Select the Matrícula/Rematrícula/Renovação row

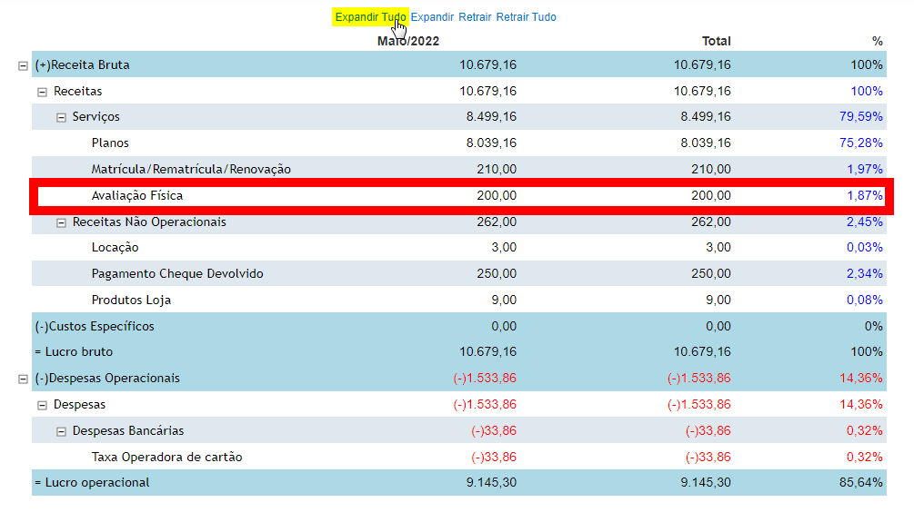191,170
